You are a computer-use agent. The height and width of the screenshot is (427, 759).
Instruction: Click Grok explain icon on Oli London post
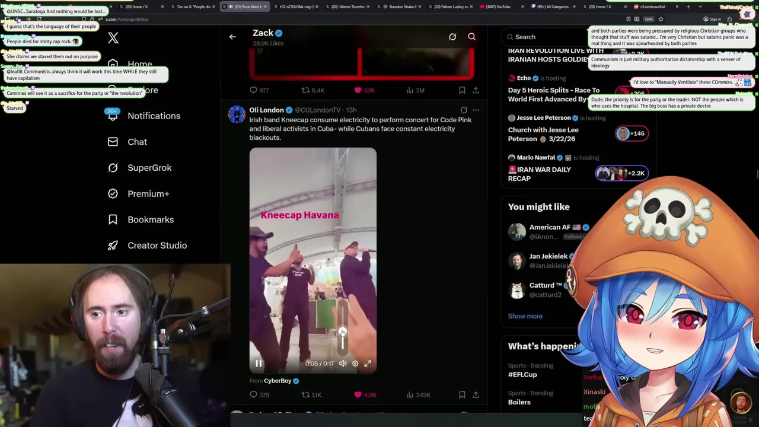click(464, 110)
